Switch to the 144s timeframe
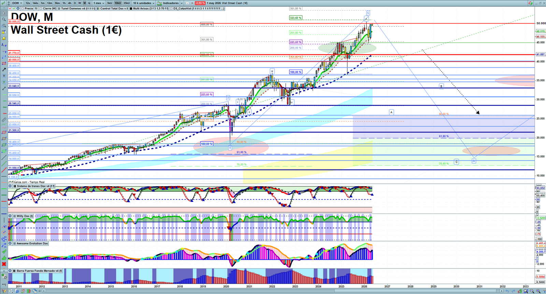This screenshot has height=294, width=546. [35, 3]
